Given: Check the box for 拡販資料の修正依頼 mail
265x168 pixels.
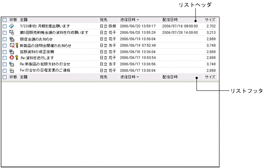Looking at the screenshot, I should coord(5,52).
